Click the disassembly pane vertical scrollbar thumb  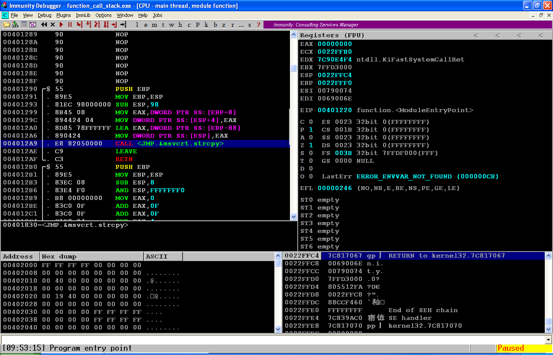[293, 68]
